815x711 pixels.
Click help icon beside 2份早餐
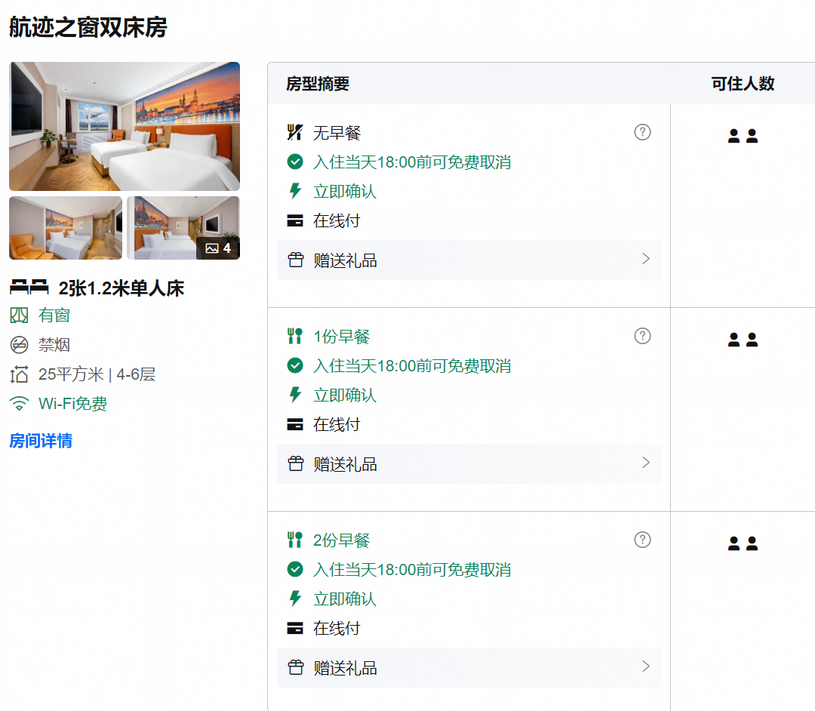tap(642, 540)
